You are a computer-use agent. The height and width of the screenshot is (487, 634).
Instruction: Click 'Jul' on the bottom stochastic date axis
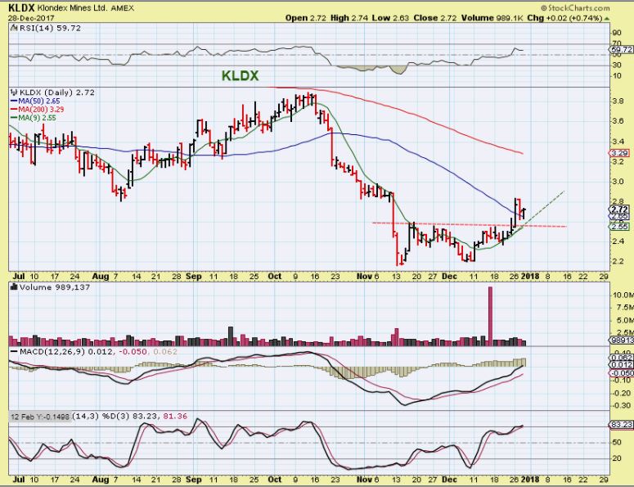[19, 480]
